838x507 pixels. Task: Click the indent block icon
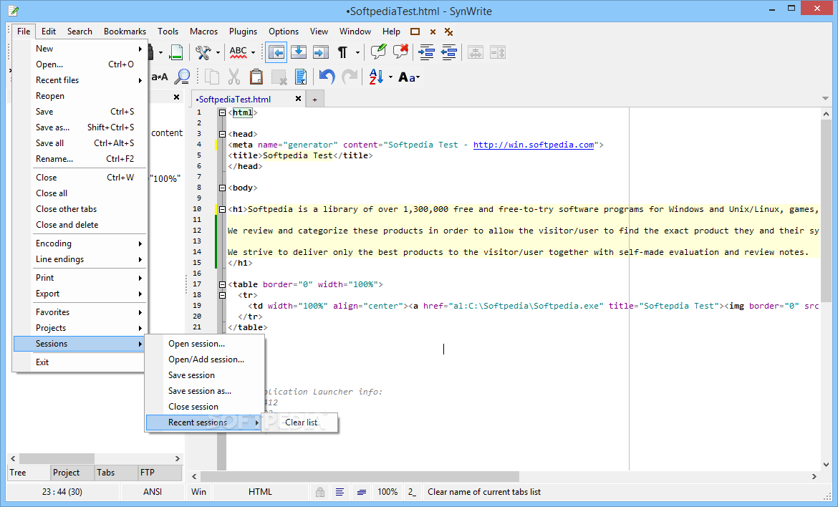click(x=426, y=52)
